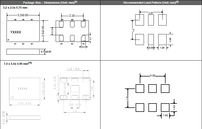Select the 2.20 dimension label
This screenshot has width=202, height=129.
coord(72,16)
